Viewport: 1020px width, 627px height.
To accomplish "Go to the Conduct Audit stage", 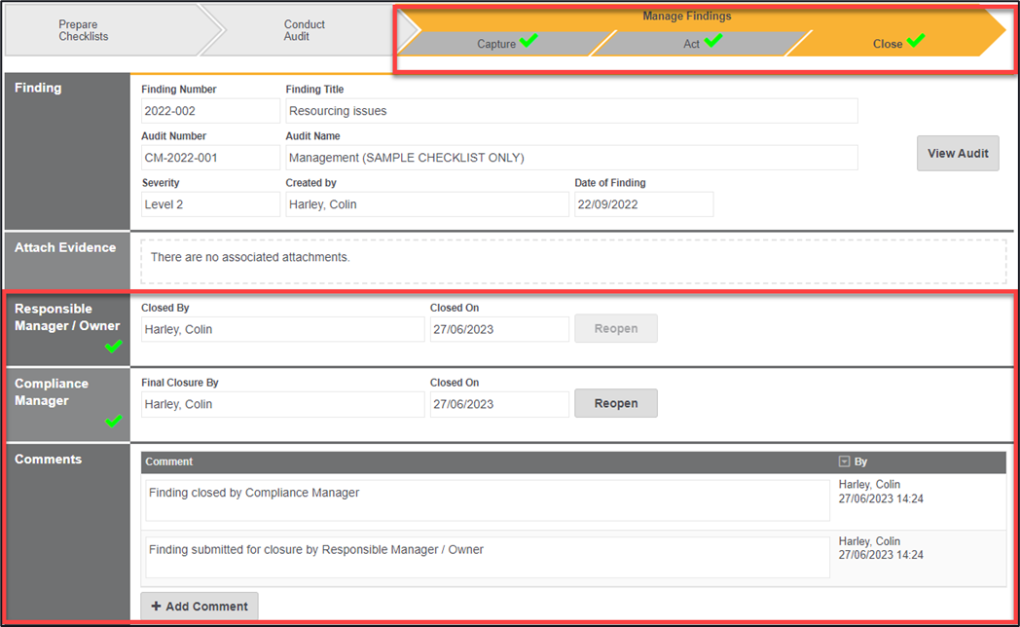I will click(x=304, y=30).
